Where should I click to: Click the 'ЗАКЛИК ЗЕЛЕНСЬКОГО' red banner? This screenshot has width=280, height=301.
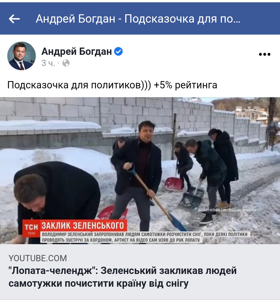tap(83, 226)
